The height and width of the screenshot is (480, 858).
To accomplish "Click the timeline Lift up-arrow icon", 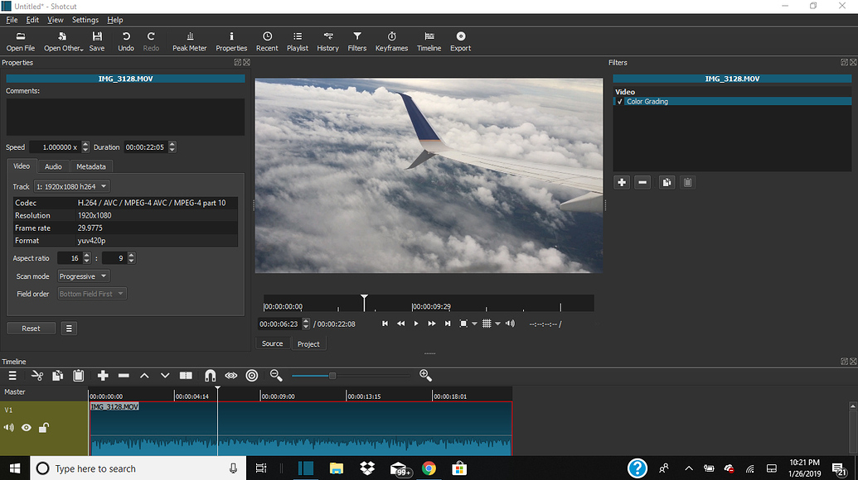I will coord(144,376).
